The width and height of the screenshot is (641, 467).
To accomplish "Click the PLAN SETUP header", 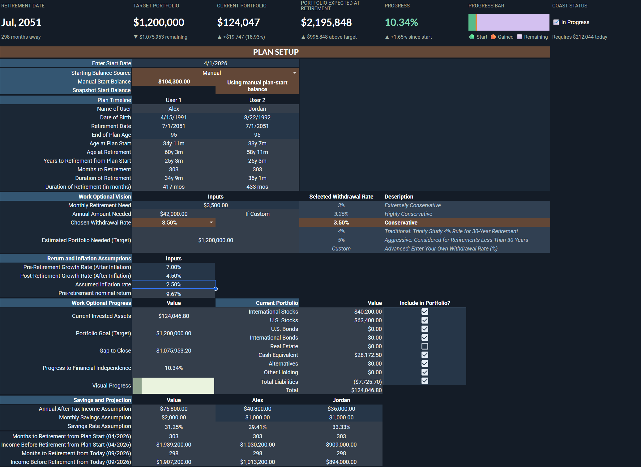I will point(275,52).
